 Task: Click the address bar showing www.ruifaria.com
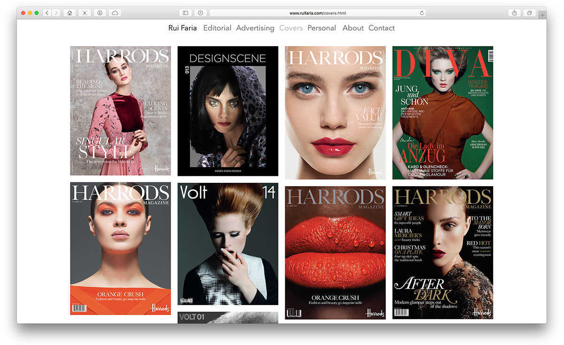pyautogui.click(x=318, y=13)
